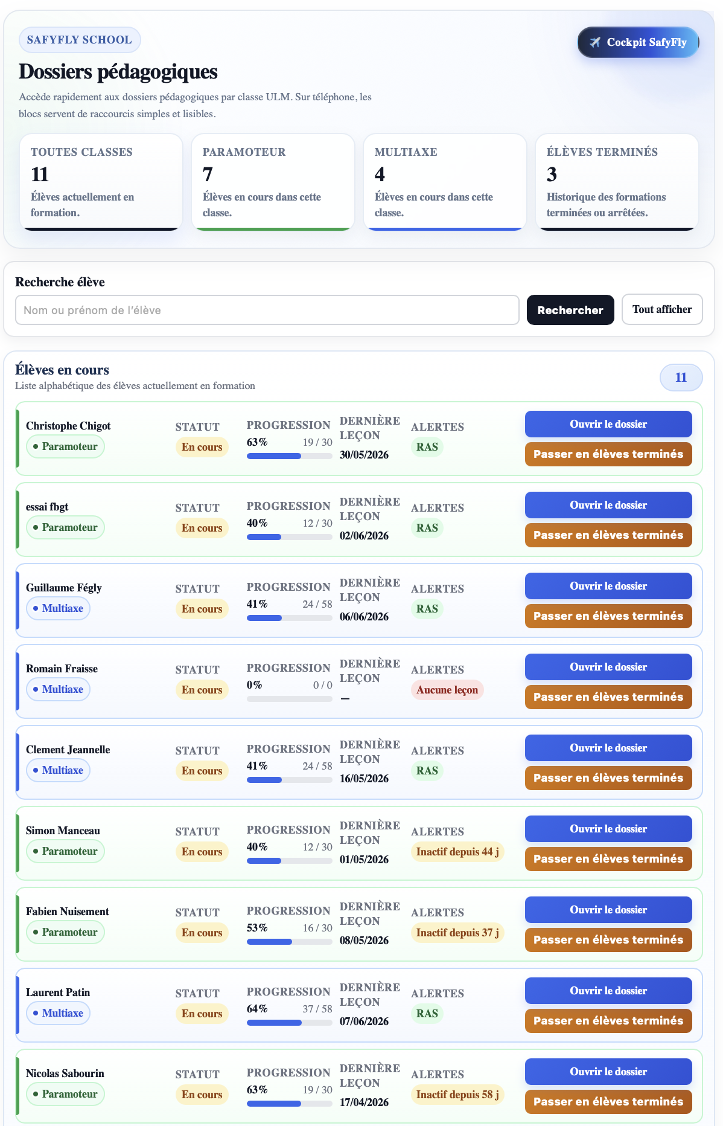Focus the student name search field

267,310
